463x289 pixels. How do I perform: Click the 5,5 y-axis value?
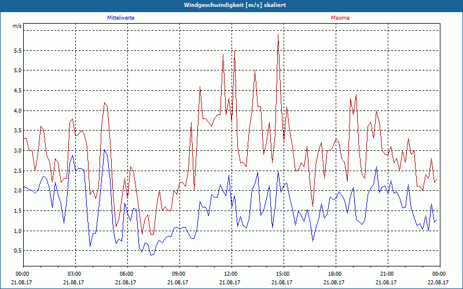[x=18, y=51]
